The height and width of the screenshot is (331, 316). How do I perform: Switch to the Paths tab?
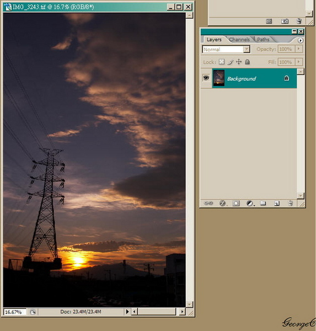263,40
